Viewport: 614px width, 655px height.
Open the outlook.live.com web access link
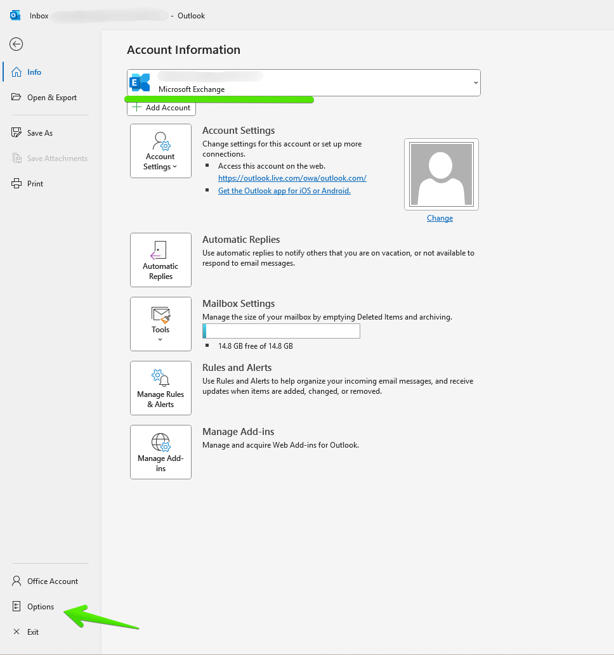(292, 178)
